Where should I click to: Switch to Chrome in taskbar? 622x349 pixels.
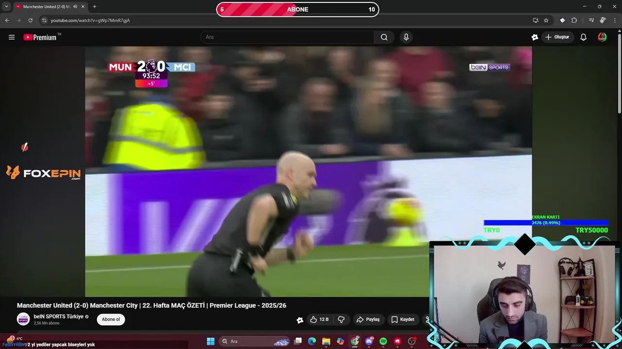coord(355,341)
